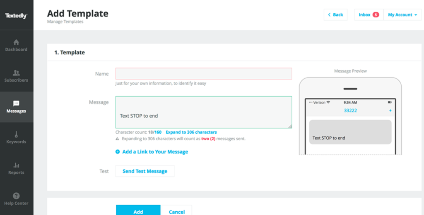Open Help Center question mark icon
This screenshot has width=424, height=215.
point(16,196)
